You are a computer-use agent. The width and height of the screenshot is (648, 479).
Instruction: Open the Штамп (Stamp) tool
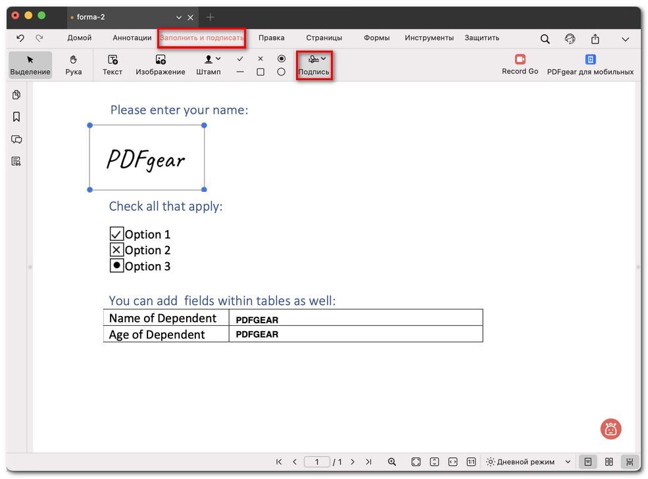209,64
